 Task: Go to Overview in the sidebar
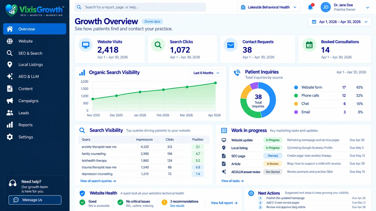pos(35,29)
